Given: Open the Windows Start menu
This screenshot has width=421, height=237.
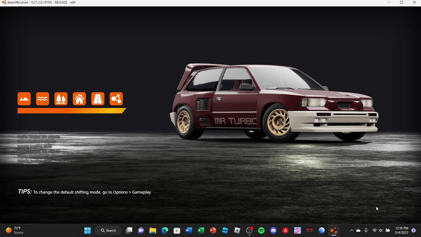Looking at the screenshot, I should coord(87,230).
